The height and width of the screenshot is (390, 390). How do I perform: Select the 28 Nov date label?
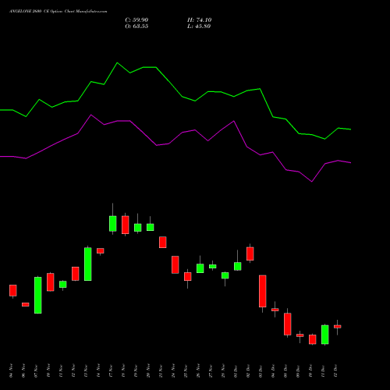coord(223,370)
